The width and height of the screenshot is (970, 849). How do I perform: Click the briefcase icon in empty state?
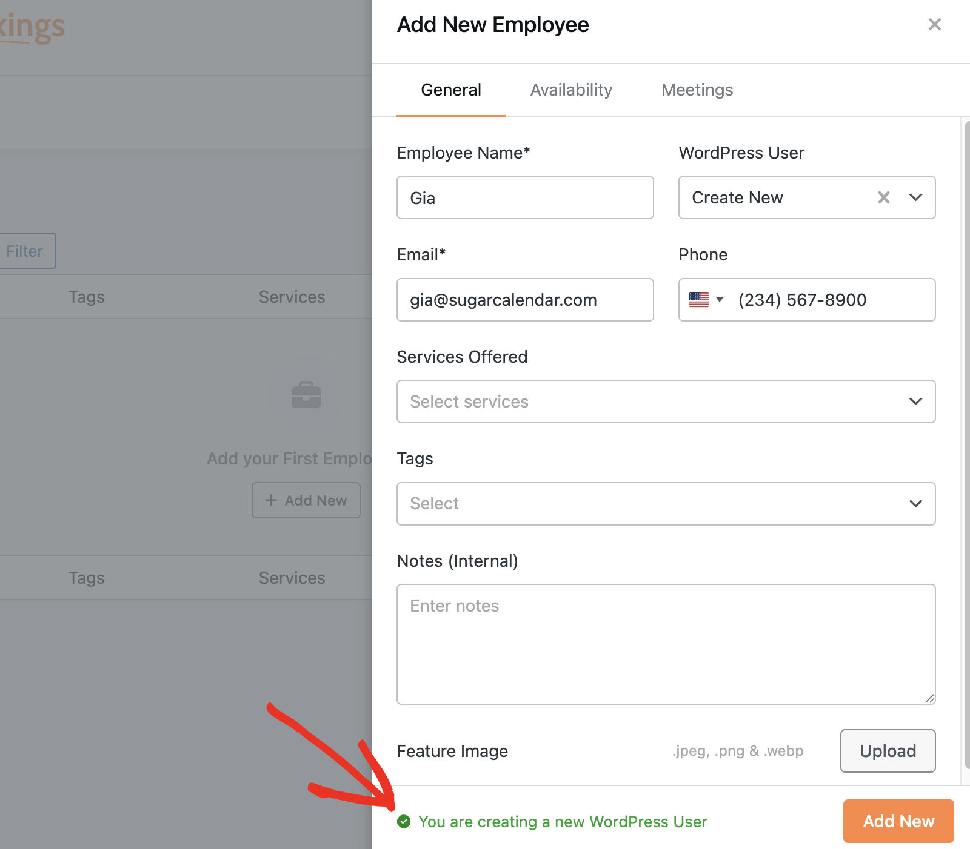click(306, 395)
